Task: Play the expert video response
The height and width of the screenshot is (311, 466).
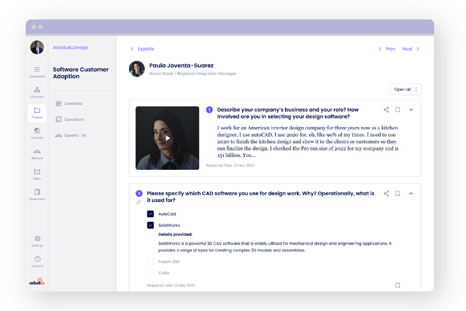Action: [x=167, y=138]
